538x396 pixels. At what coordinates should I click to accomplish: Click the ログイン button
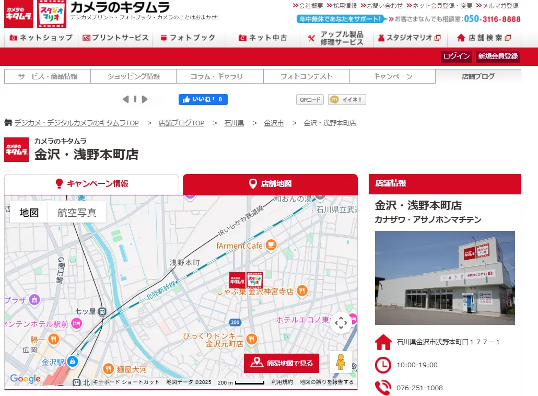pyautogui.click(x=457, y=56)
